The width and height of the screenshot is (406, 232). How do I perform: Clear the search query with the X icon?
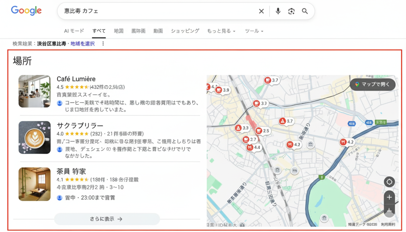[261, 11]
